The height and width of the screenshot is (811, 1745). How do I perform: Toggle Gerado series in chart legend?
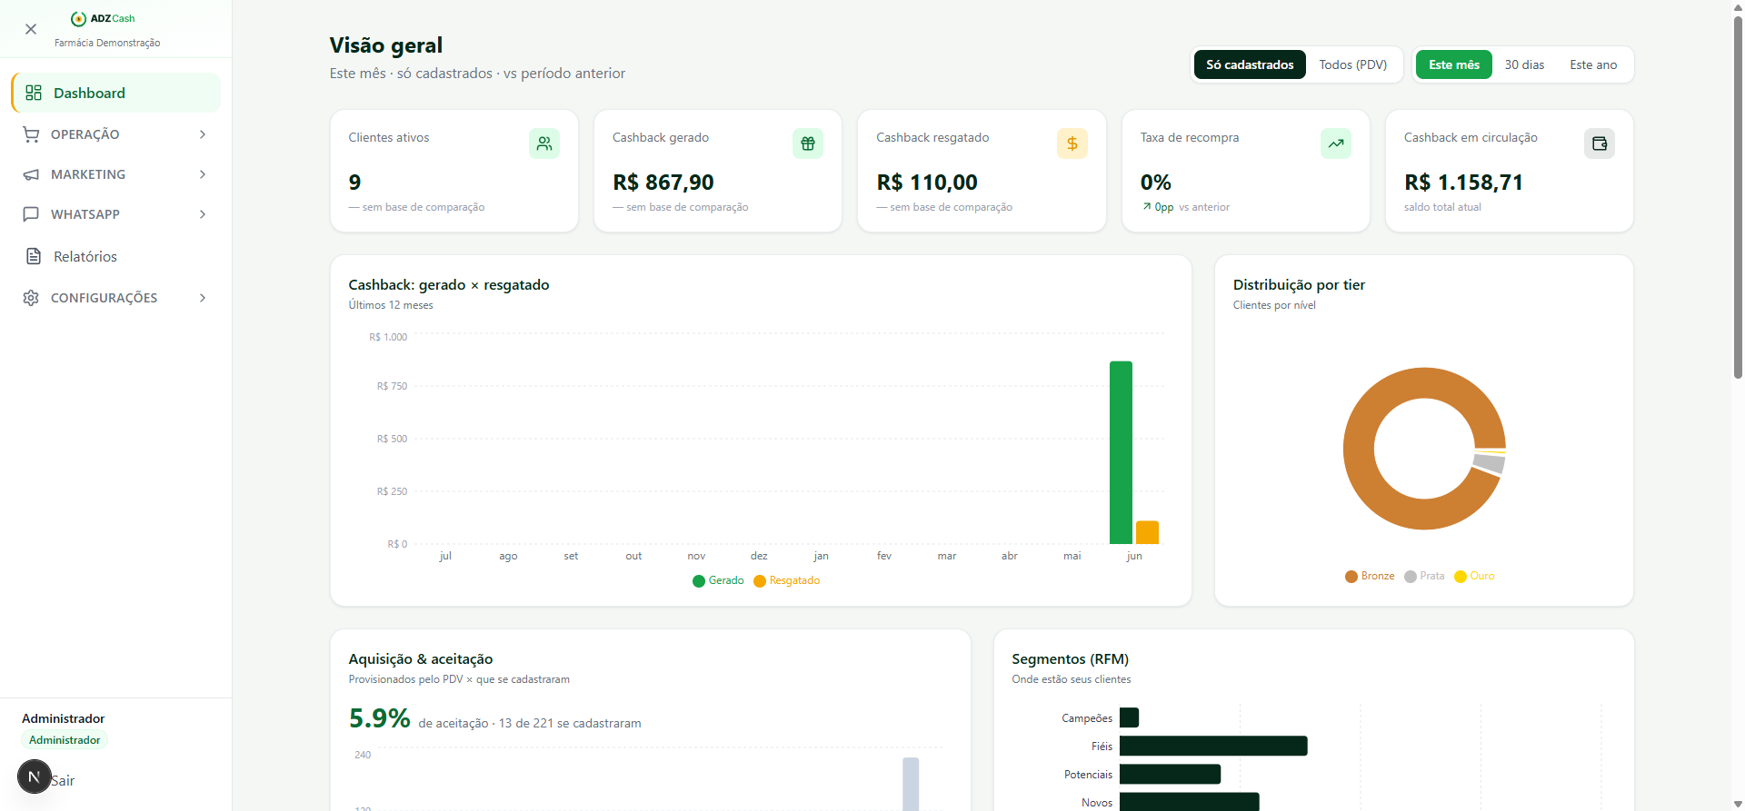tap(718, 581)
